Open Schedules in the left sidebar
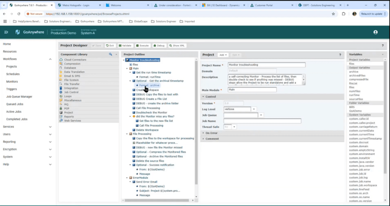The height and width of the screenshot is (206, 390). point(12,74)
